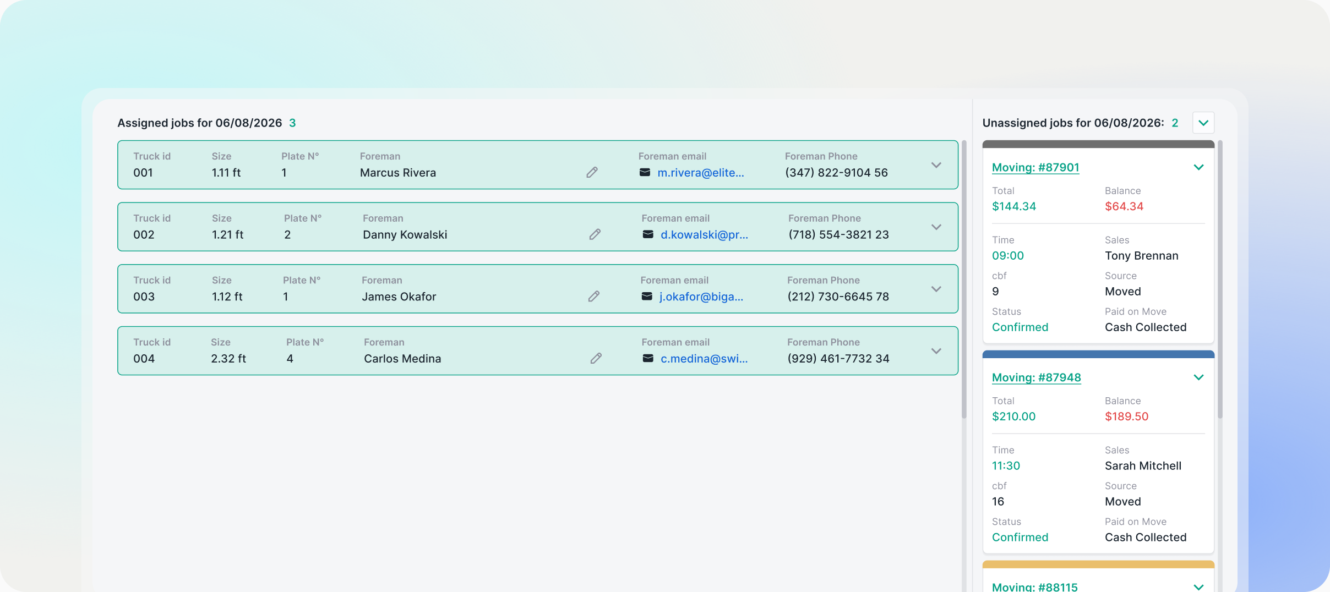Click sales name Tony Brennan
Image resolution: width=1330 pixels, height=592 pixels.
(x=1141, y=255)
